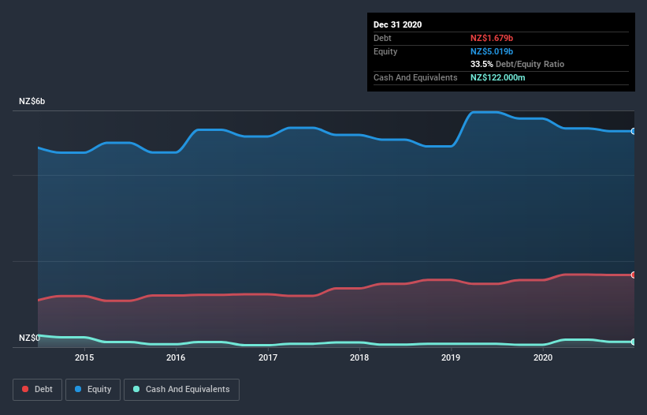647x415 pixels.
Task: Click the 2015 x-axis label
Action: coord(84,357)
